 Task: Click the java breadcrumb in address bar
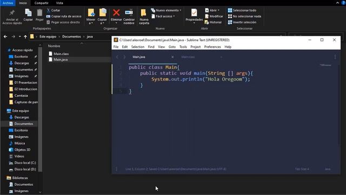coord(90,36)
